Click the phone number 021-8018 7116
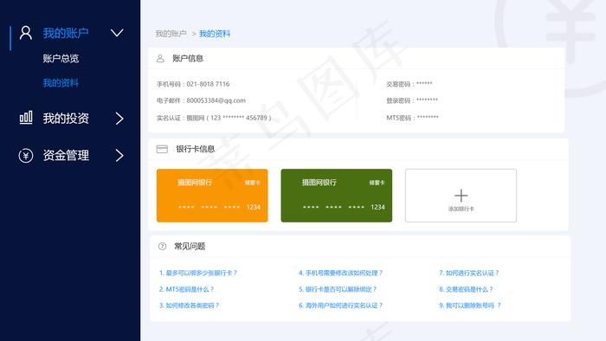The width and height of the screenshot is (606, 341). (208, 84)
